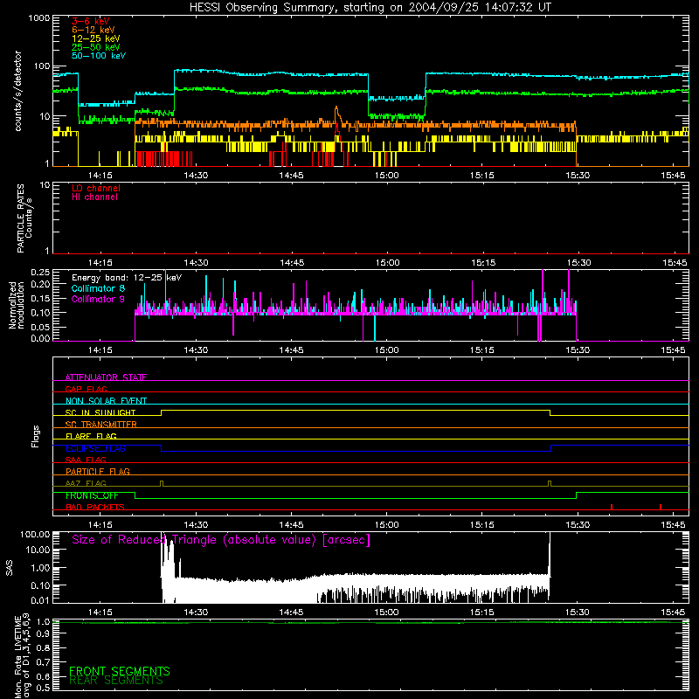Click the Normalized modulation axis label

tap(17, 305)
